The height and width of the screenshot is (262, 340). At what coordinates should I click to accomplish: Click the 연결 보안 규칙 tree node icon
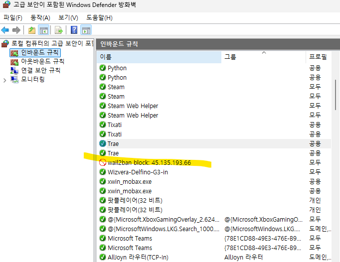pos(14,71)
